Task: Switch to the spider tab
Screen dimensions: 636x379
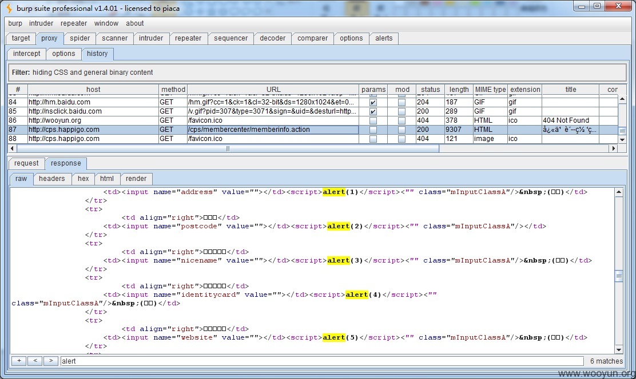Action: click(x=80, y=38)
